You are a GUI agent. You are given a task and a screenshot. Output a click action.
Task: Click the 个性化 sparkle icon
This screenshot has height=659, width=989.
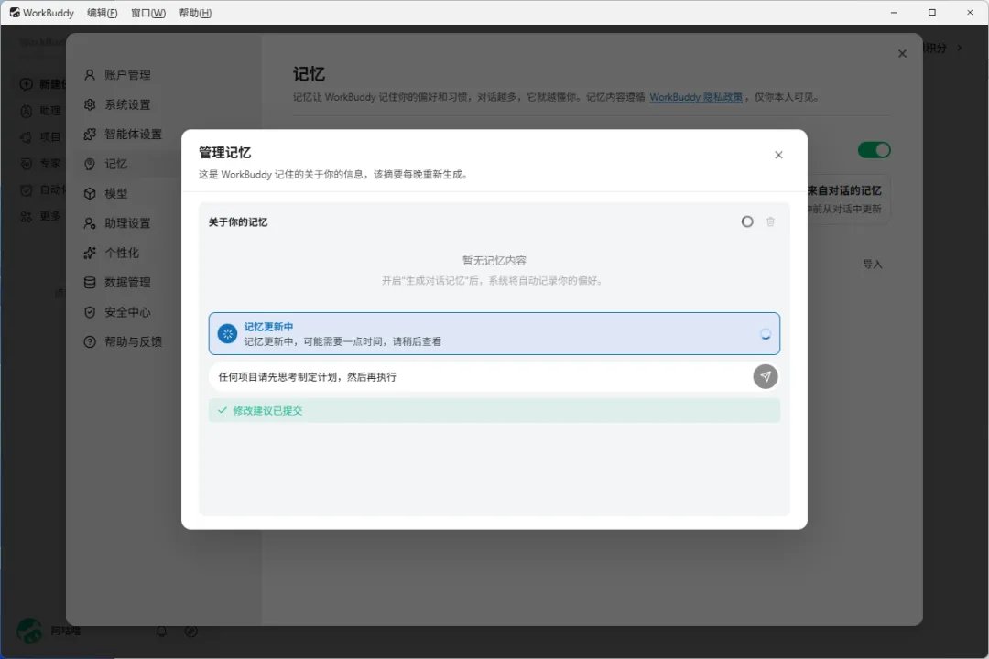(x=90, y=253)
